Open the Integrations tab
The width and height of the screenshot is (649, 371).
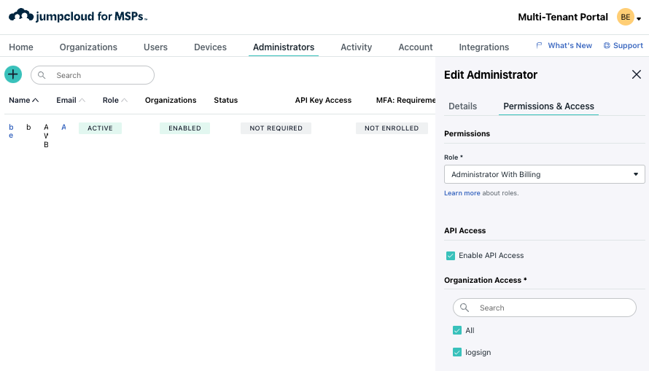(x=484, y=47)
